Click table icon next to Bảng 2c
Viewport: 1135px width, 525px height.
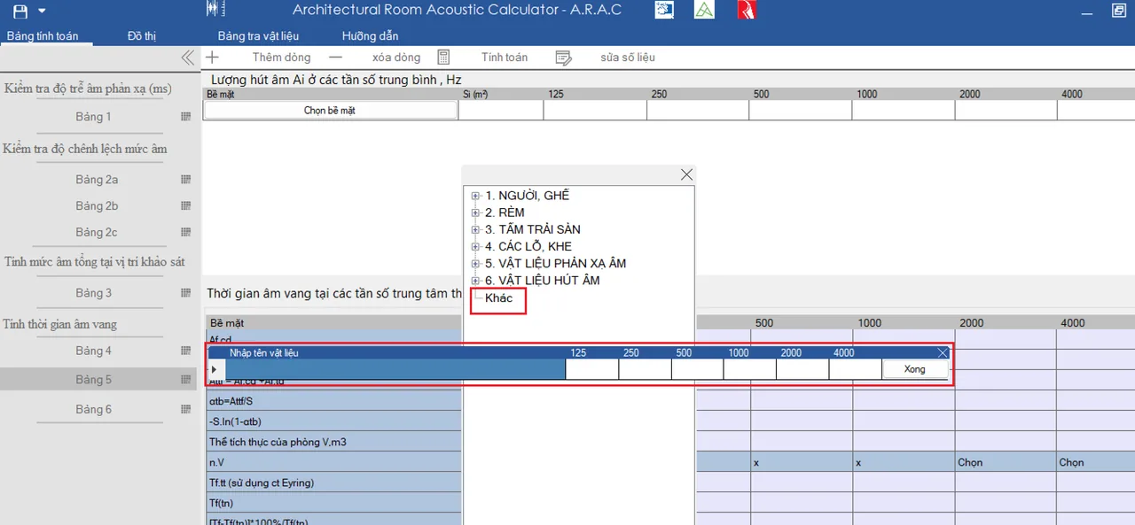click(186, 232)
